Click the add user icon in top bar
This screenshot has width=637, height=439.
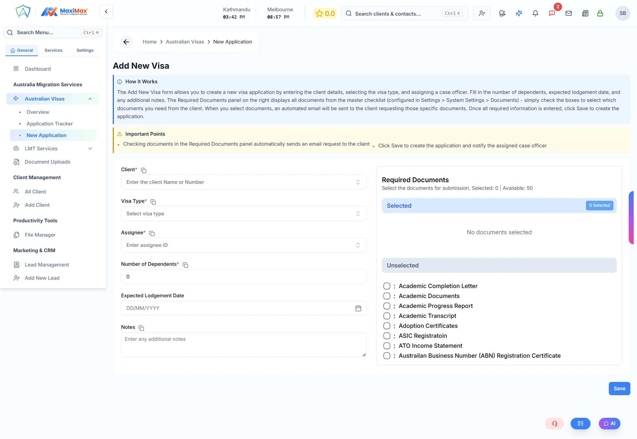(482, 13)
